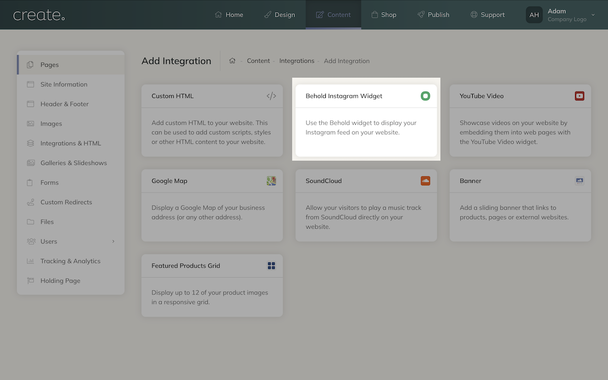Viewport: 608px width, 380px height.
Task: Click the Users people icon
Action: click(31, 241)
